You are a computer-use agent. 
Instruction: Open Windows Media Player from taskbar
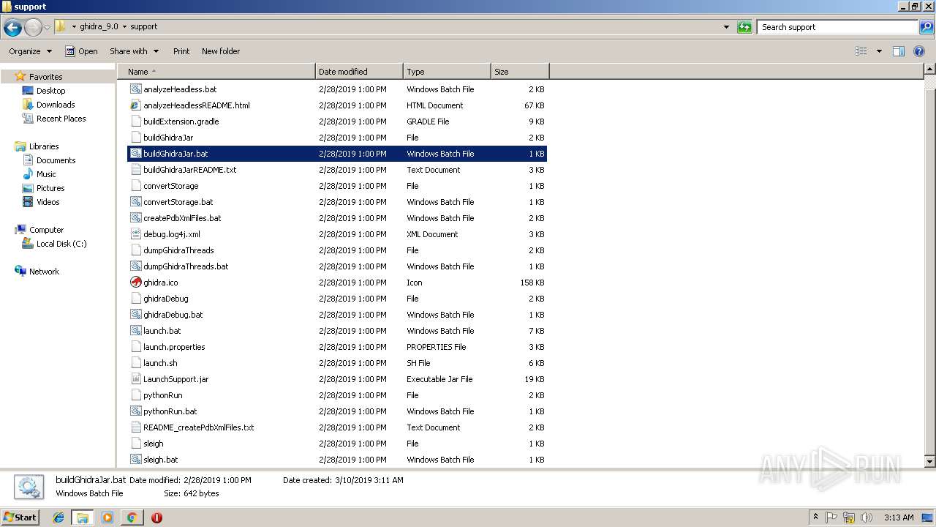(107, 517)
